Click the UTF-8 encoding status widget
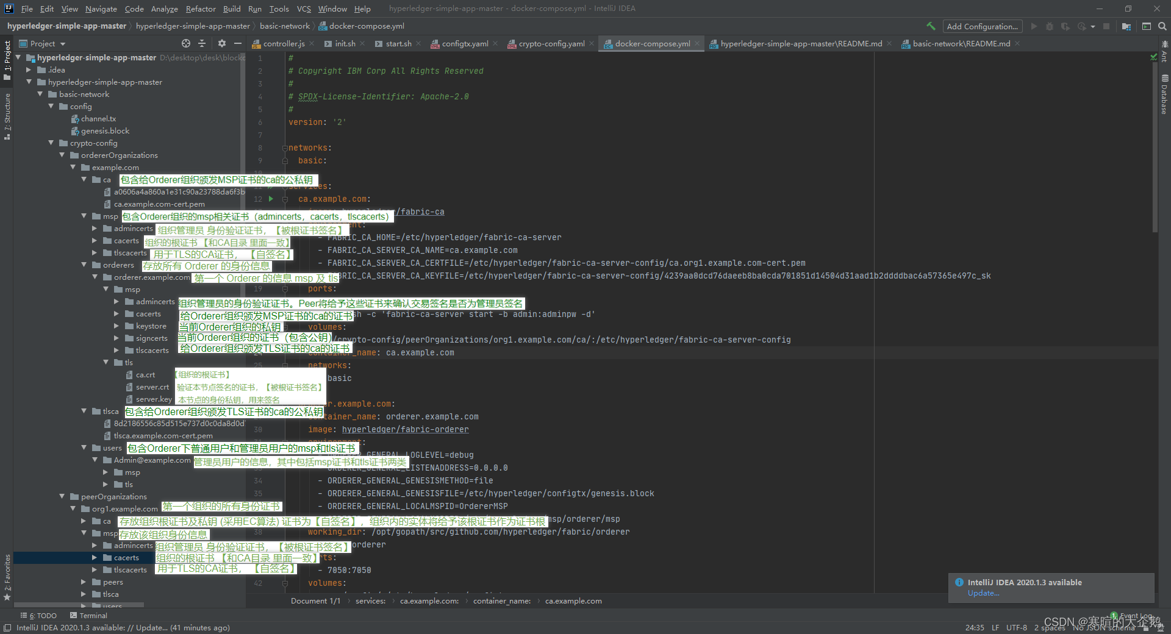The image size is (1171, 634). click(1016, 627)
